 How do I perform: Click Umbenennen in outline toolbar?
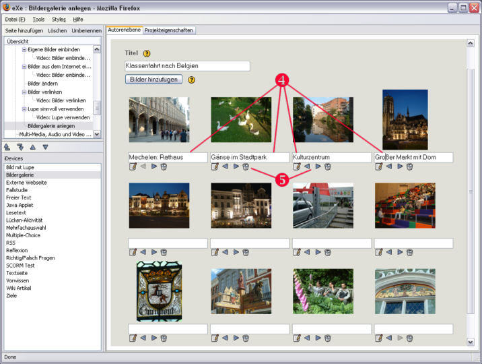click(x=86, y=30)
